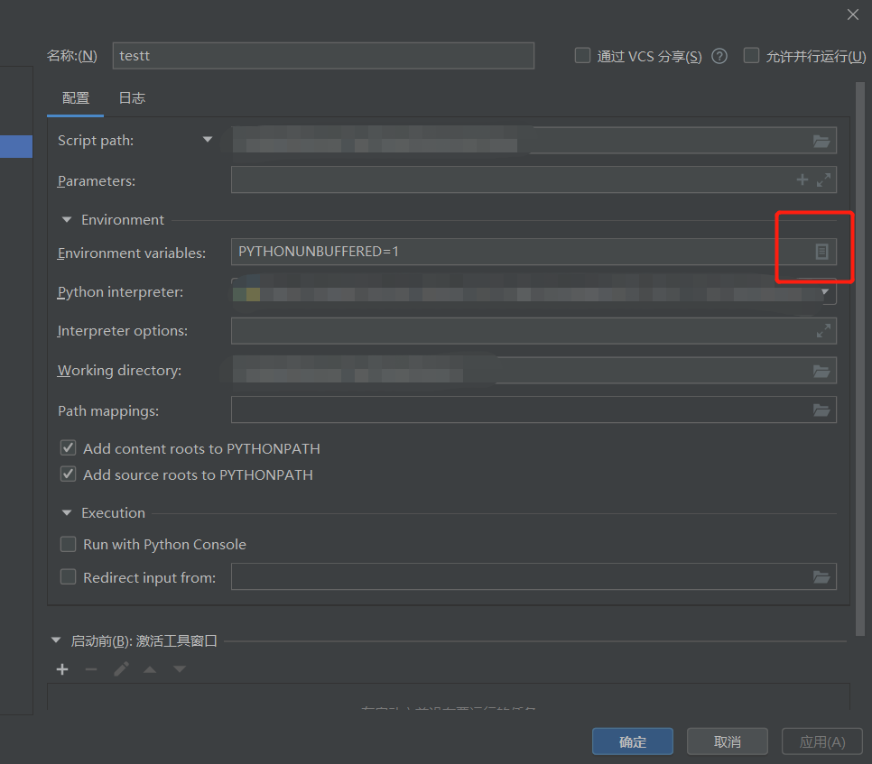Open the Script path dropdown arrow
Screen dimensions: 872x764
pyautogui.click(x=207, y=140)
